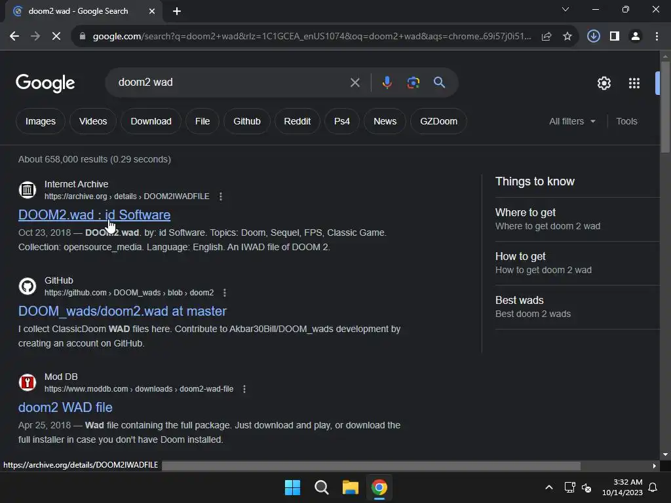Open the Tools search option
671x503 pixels.
tap(626, 121)
